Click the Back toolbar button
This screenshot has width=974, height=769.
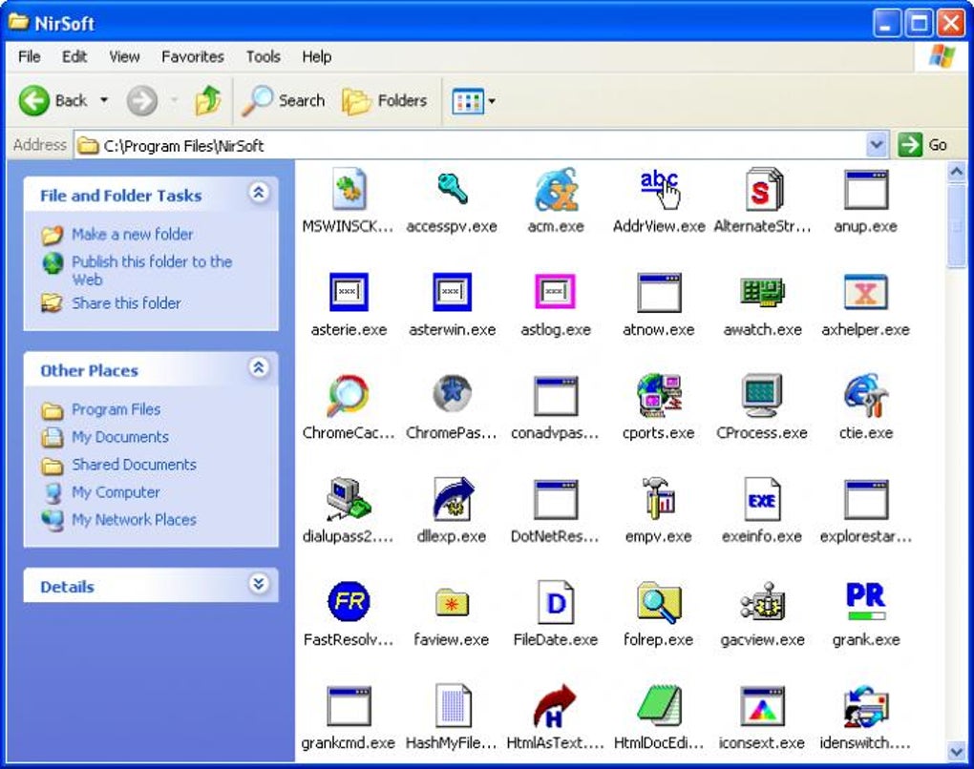click(53, 100)
